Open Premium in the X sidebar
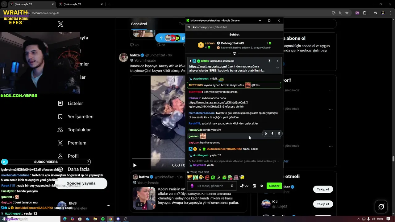Viewport: 395px width, 222px height. pos(72,143)
